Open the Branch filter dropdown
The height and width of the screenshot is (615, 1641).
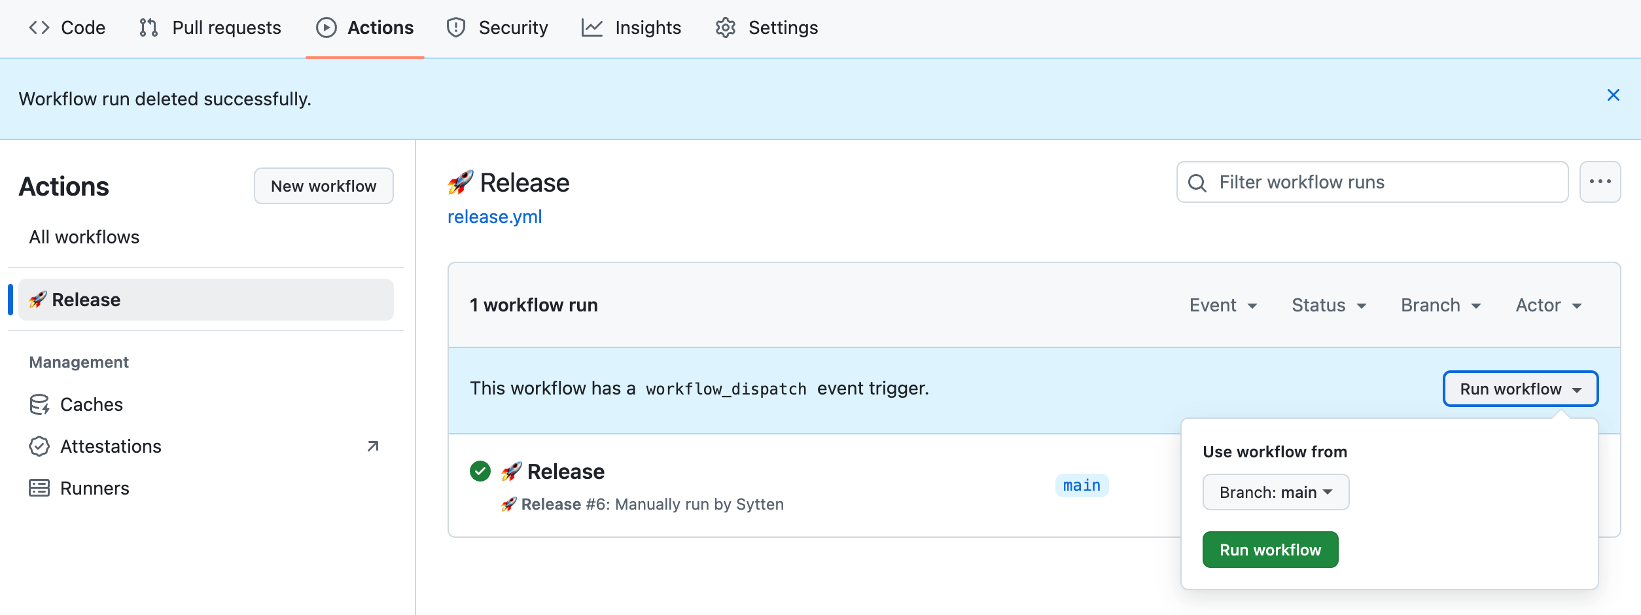pos(1439,305)
